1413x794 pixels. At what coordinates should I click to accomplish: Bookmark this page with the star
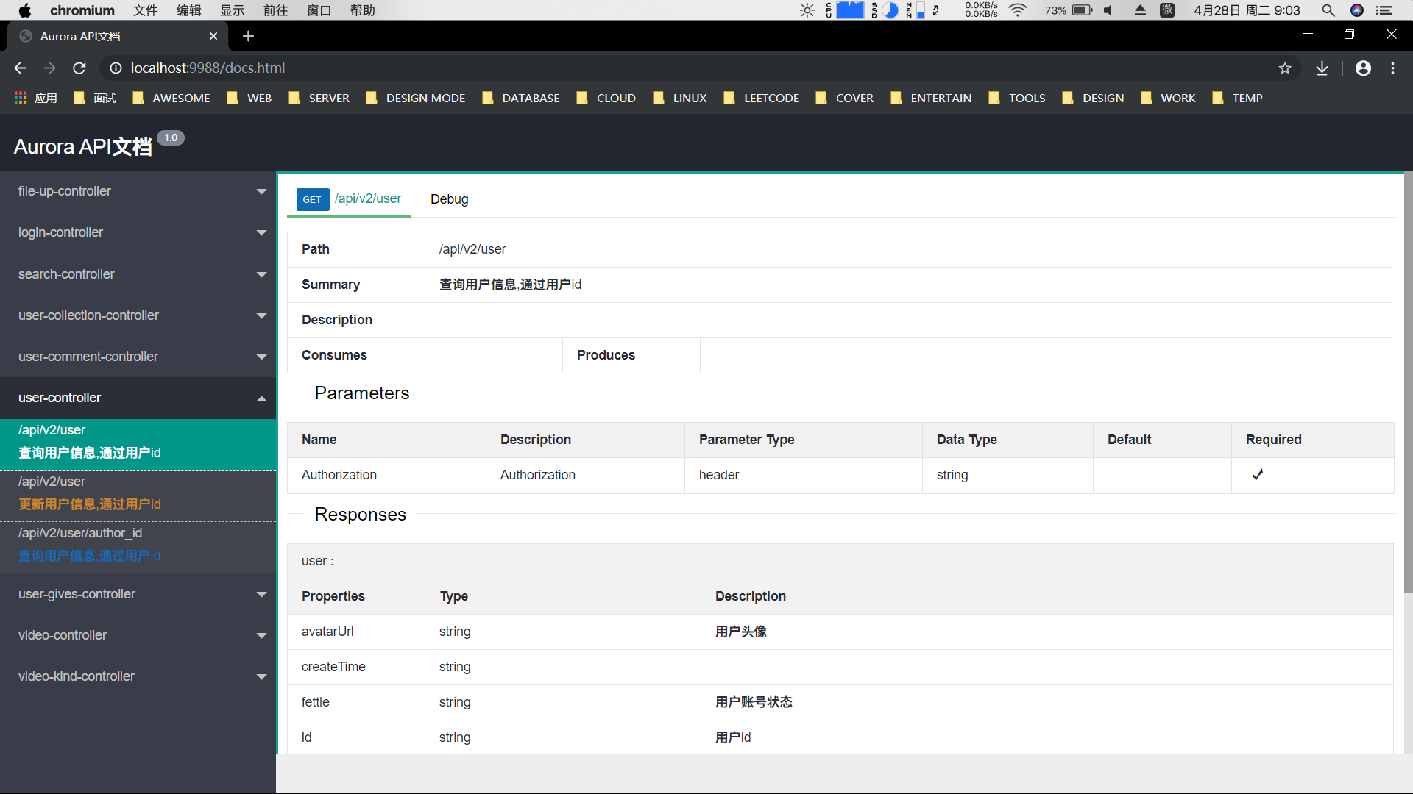(1285, 68)
